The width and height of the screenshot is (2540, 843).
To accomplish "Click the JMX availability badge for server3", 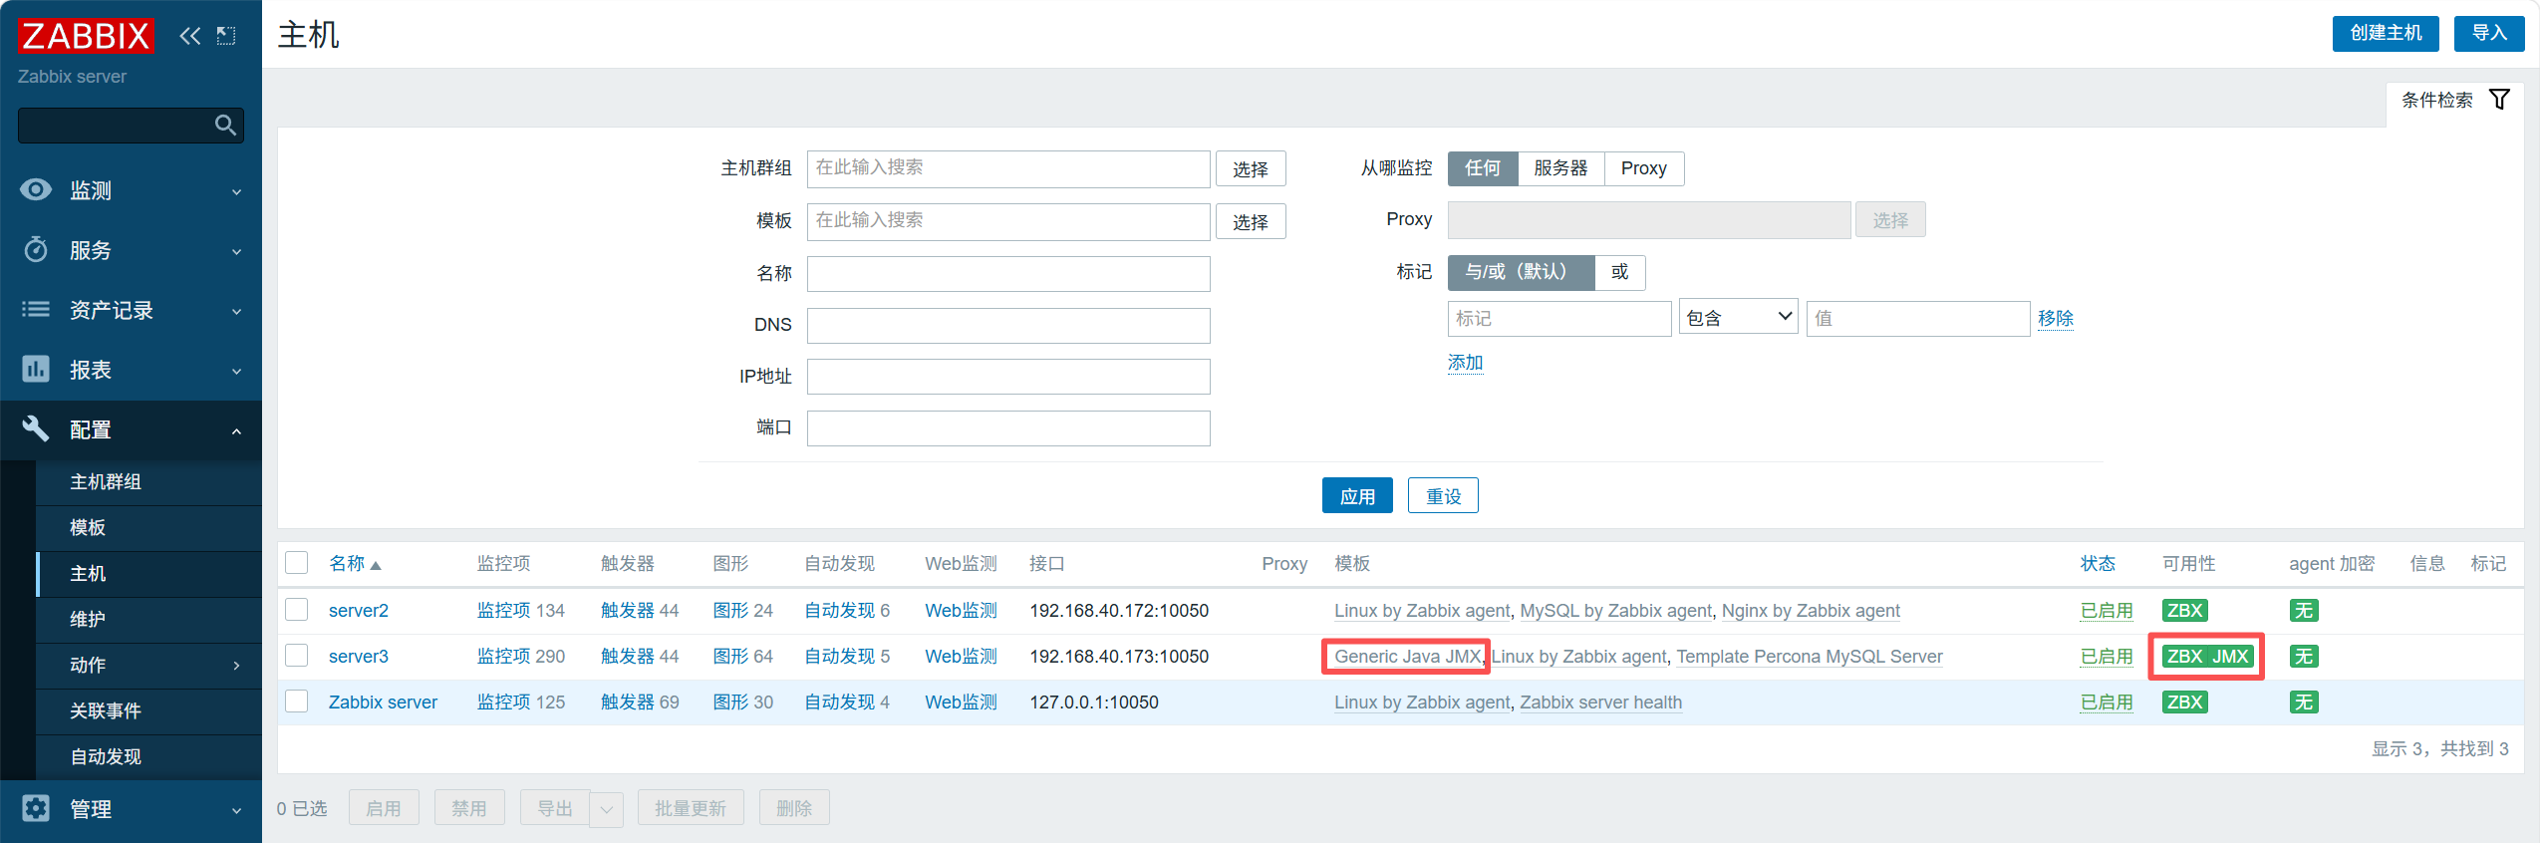I will pos(2231,657).
